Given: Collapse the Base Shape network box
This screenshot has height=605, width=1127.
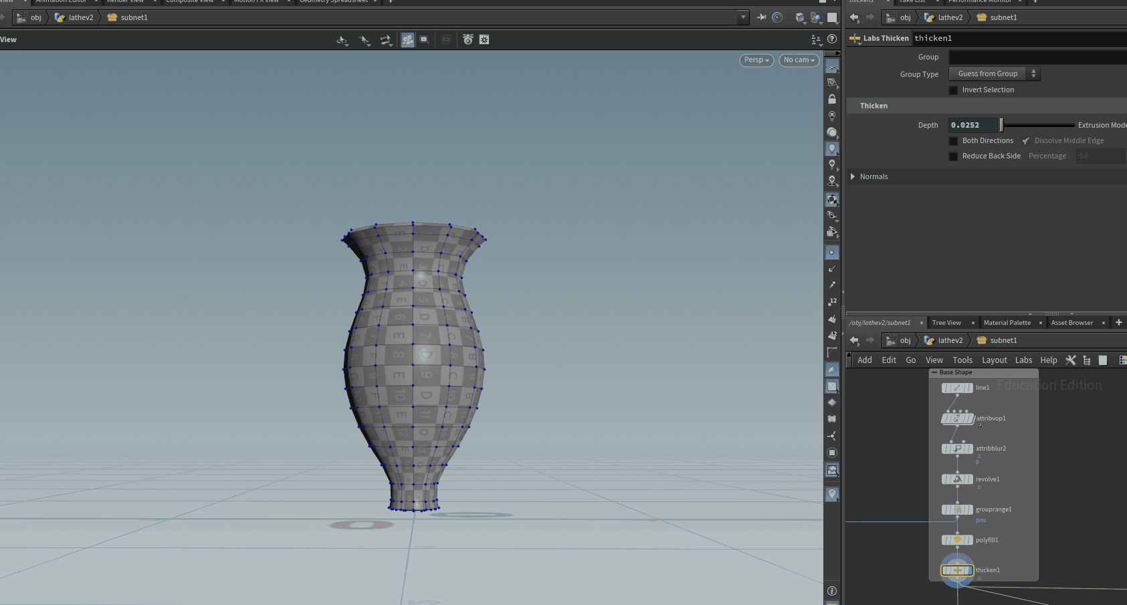Looking at the screenshot, I should (934, 372).
